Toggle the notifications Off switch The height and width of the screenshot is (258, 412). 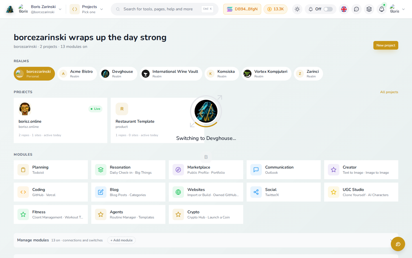pos(328,9)
